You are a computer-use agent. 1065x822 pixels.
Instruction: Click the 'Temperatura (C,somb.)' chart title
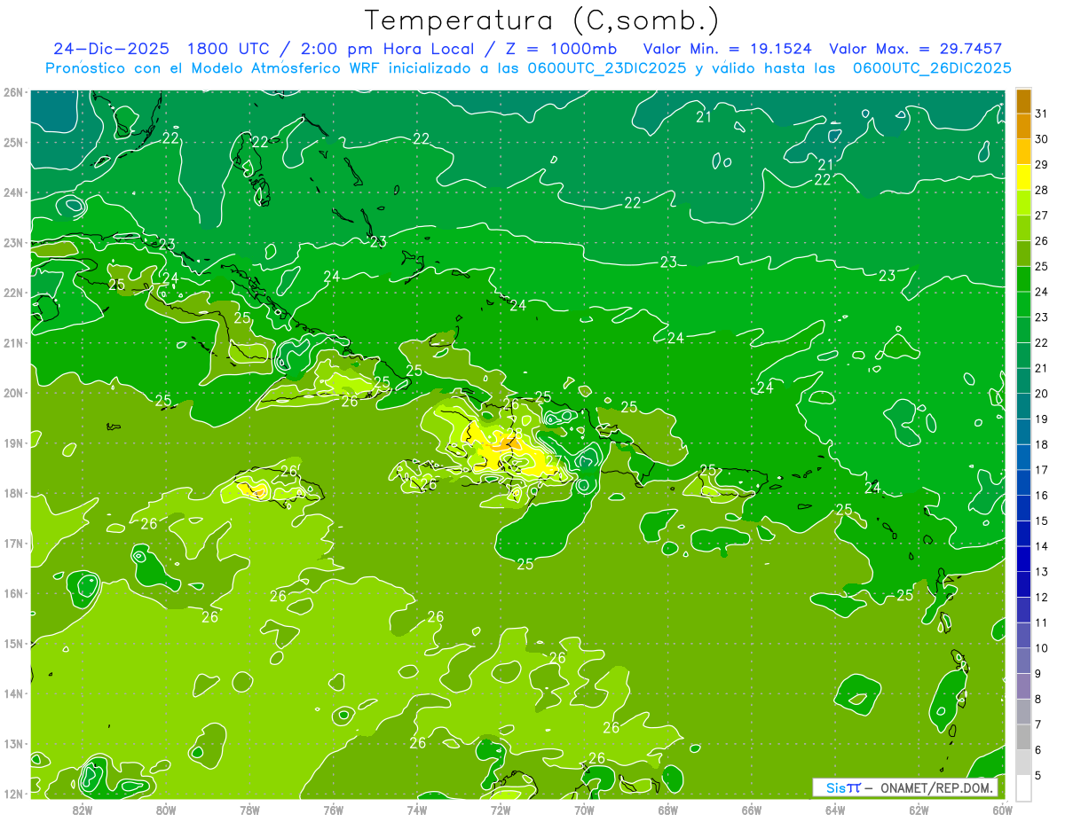tap(543, 20)
